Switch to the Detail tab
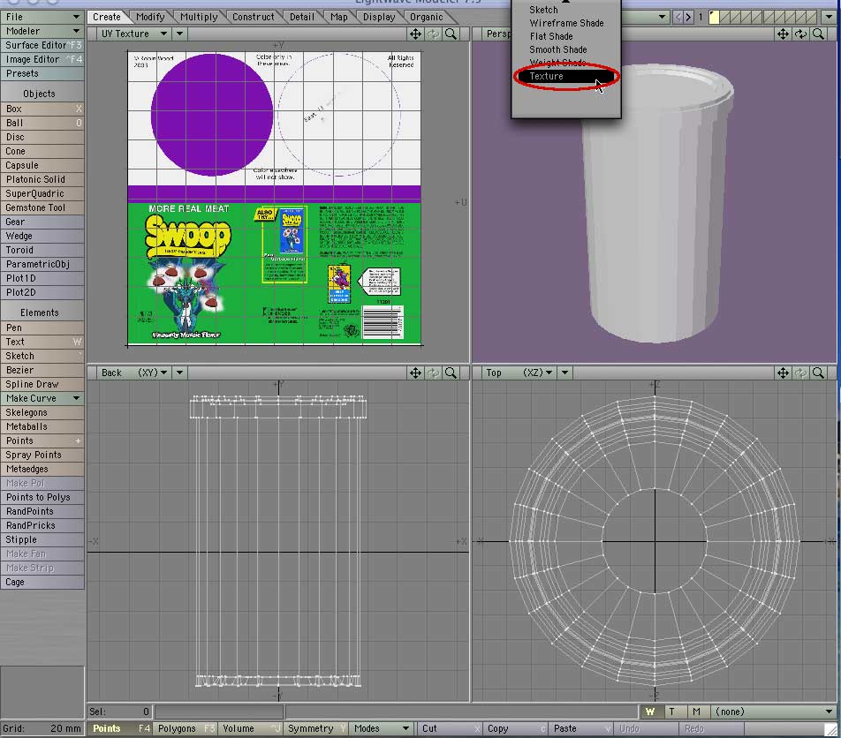The height and width of the screenshot is (738, 841). coord(302,17)
